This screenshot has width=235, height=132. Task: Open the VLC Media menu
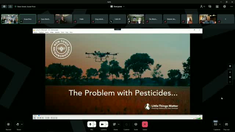(35, 32)
